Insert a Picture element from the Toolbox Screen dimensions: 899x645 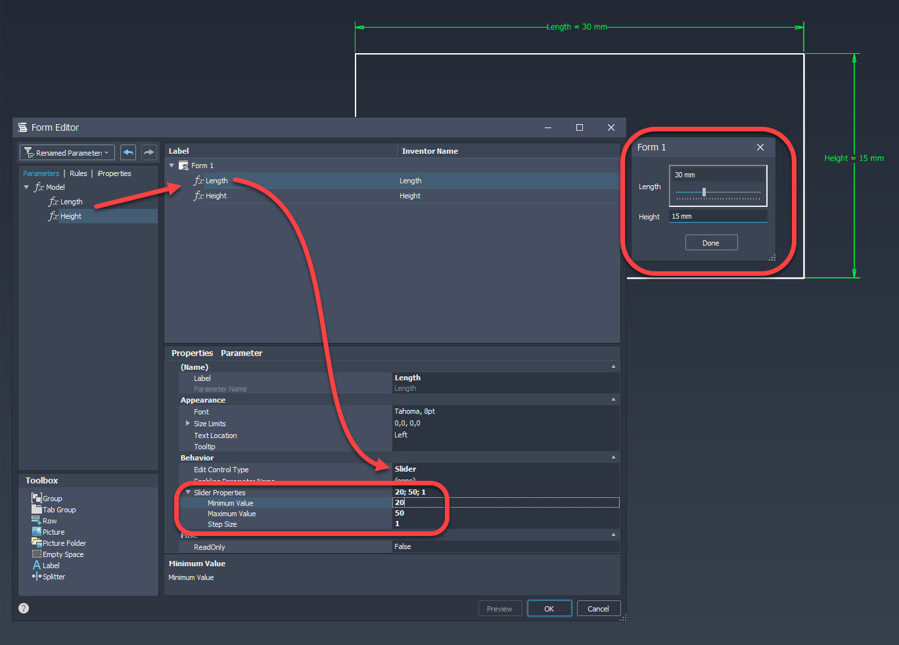pos(53,531)
